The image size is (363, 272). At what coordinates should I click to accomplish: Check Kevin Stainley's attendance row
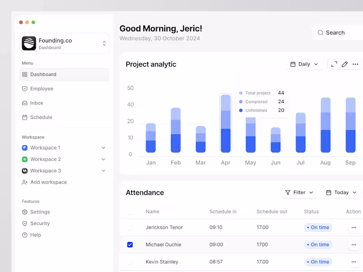click(x=130, y=262)
